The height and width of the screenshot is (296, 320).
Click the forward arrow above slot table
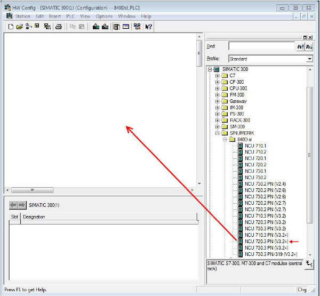(22, 205)
